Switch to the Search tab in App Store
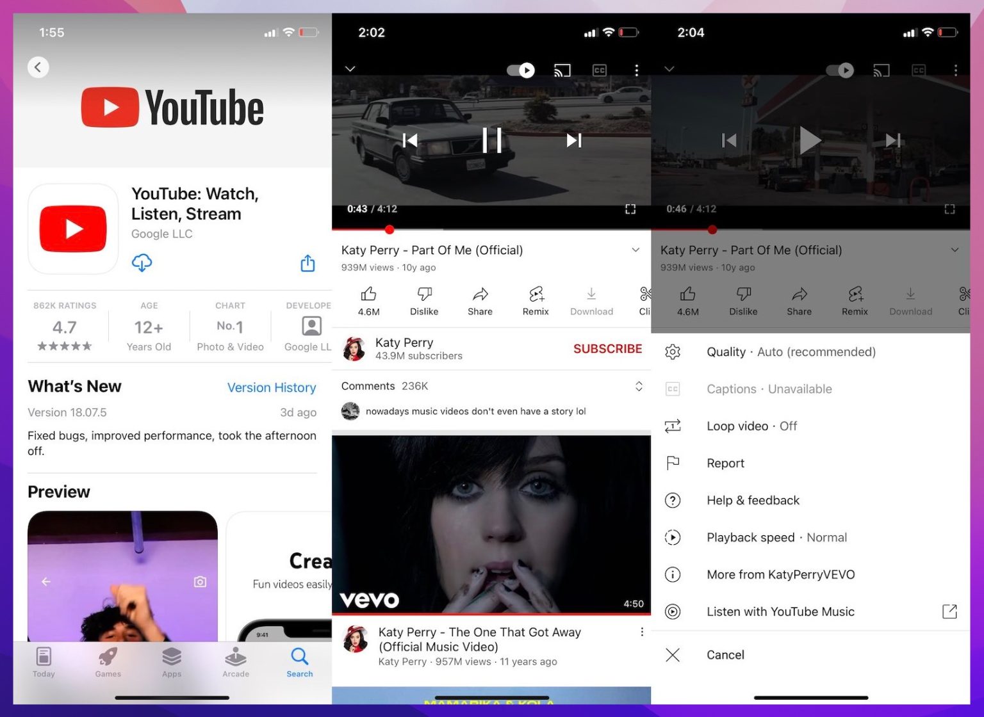Screen dimensions: 984x717 coord(299,663)
